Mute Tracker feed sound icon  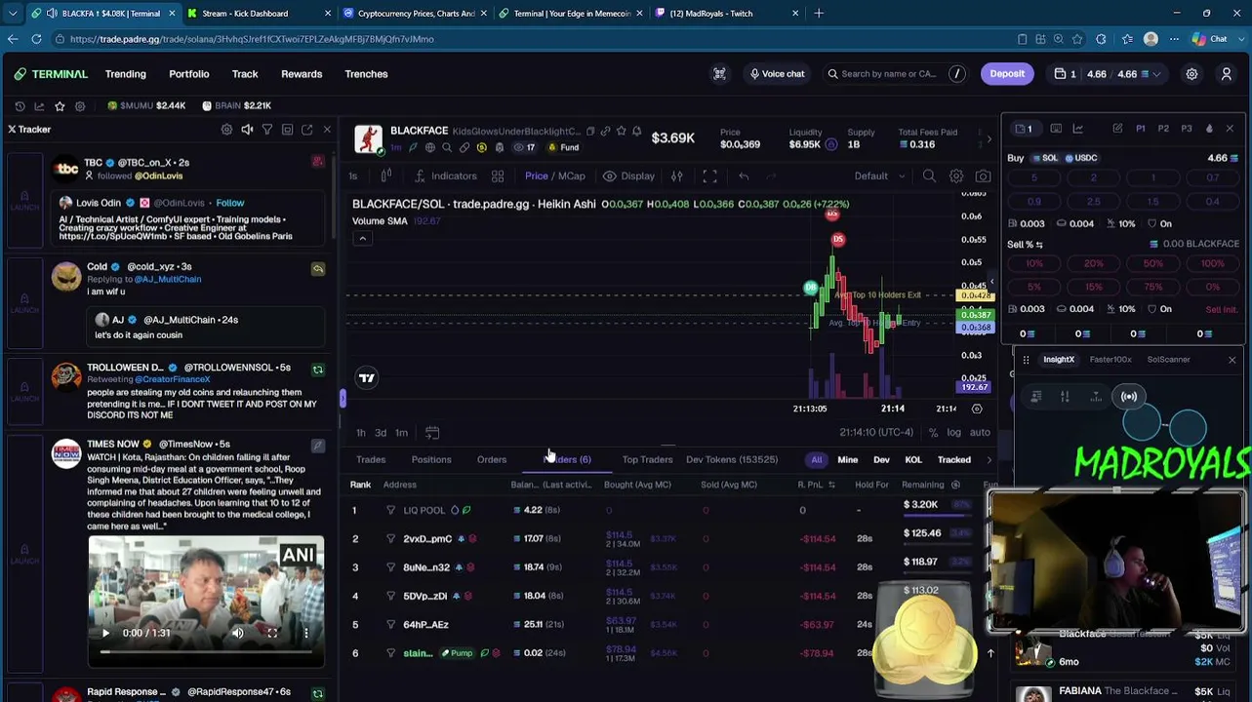(x=247, y=130)
